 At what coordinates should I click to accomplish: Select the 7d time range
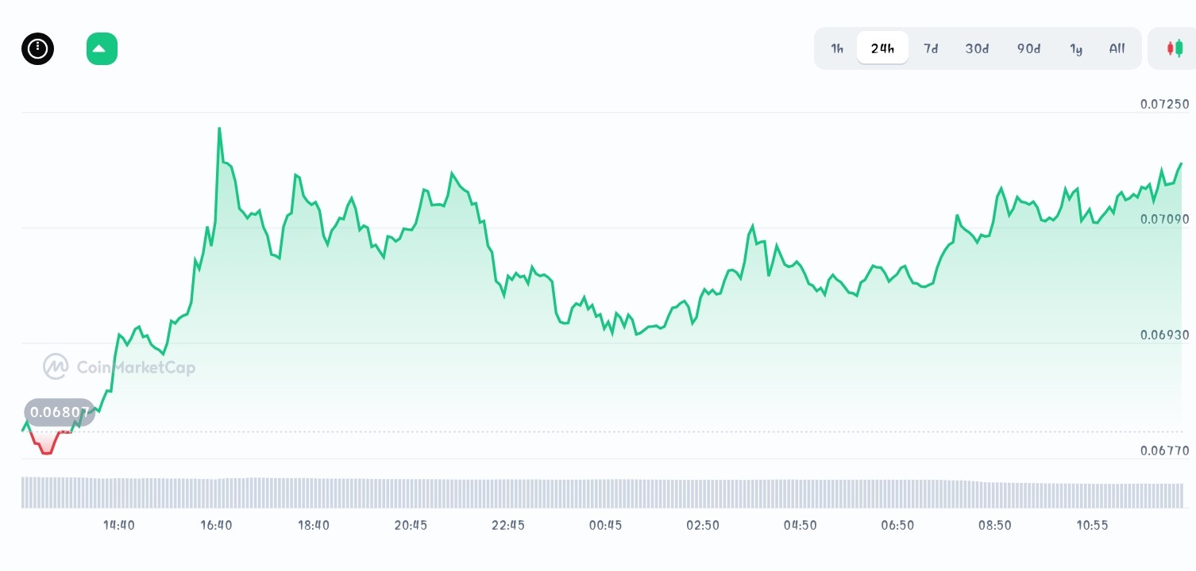click(x=931, y=48)
